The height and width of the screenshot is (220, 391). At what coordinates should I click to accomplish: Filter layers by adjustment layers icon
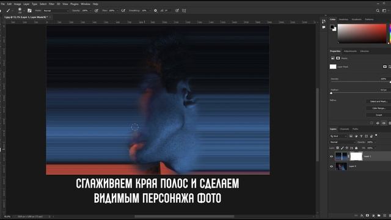click(356, 136)
